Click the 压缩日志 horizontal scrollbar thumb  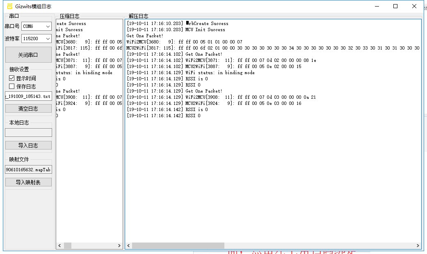(x=67, y=245)
